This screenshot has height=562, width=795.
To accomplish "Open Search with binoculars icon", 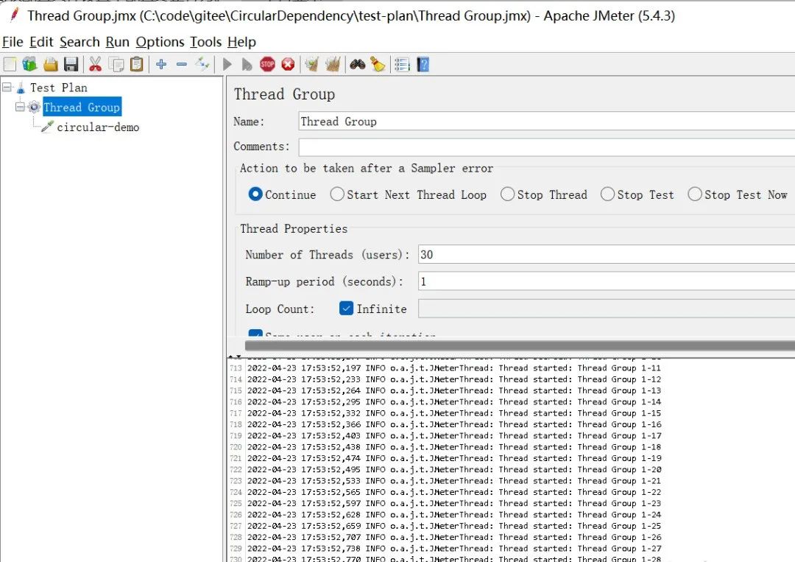I will [x=358, y=64].
